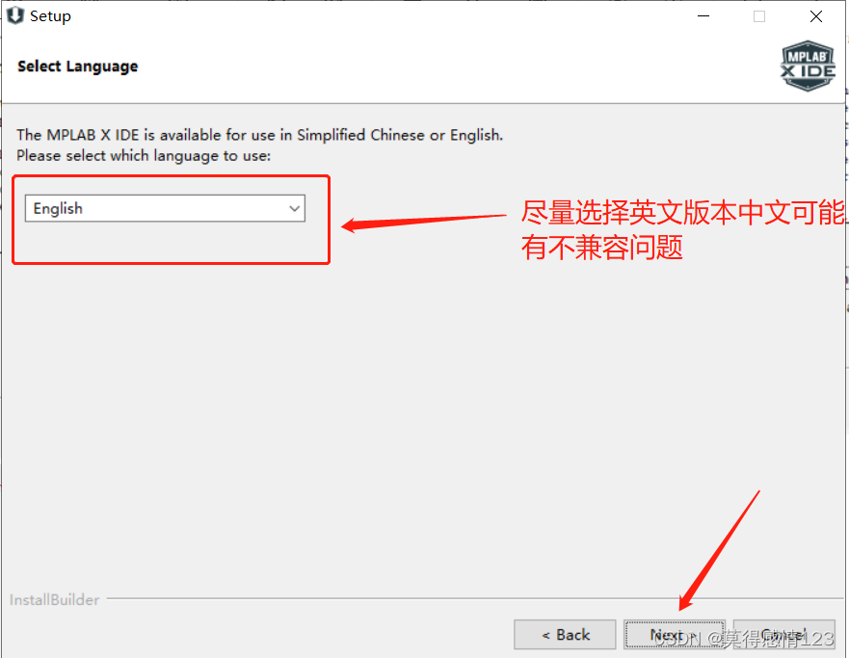
Task: Proceed with the Next button
Action: 675,634
